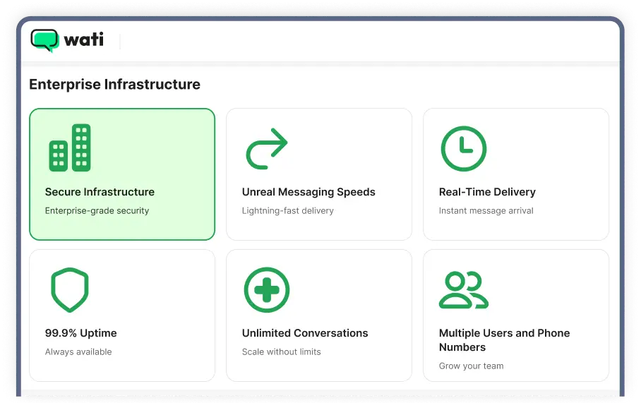Click the shield icon for 99.9% Uptime

coord(69,289)
